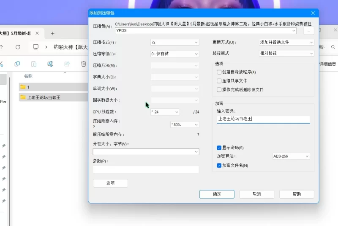Toggle 创建自释放程序 checkbox
The height and width of the screenshot is (226, 338).
tap(219, 72)
